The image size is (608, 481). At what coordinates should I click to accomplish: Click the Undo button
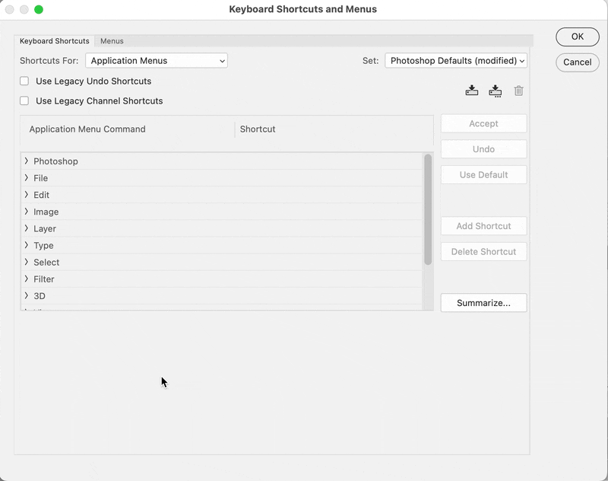(483, 149)
